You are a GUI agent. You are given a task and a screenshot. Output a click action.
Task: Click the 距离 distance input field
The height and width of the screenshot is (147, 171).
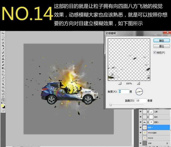[x=141, y=100]
